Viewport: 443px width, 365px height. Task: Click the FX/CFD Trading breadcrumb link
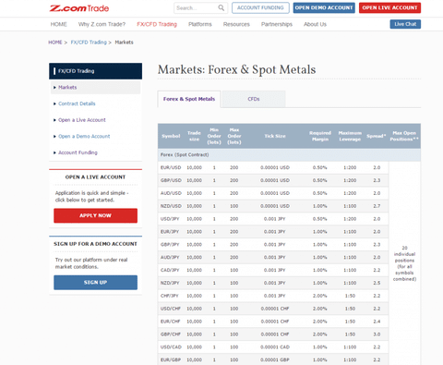[x=89, y=43]
